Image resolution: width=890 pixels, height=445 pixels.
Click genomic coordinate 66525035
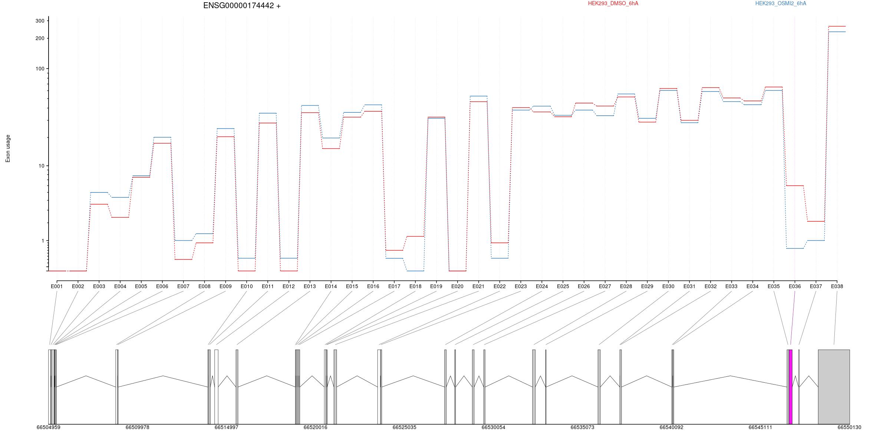405,427
